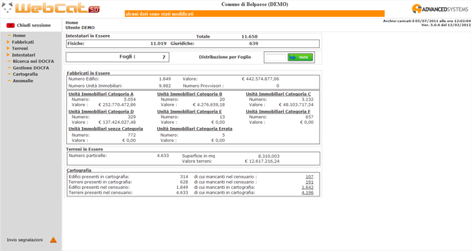Click the 191 missing terrains link
Image resolution: width=471 pixels, height=251 pixels.
(309, 182)
